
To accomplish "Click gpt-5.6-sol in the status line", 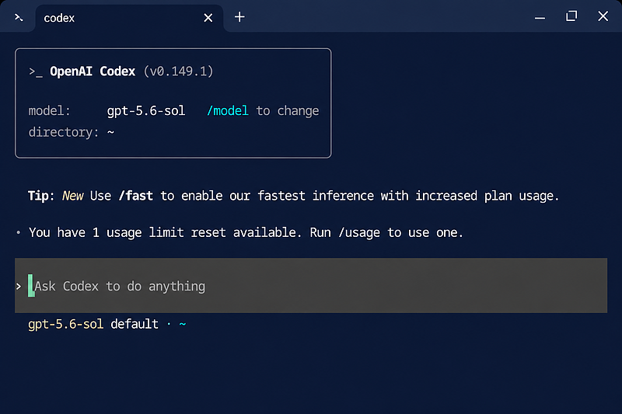I will click(x=65, y=325).
